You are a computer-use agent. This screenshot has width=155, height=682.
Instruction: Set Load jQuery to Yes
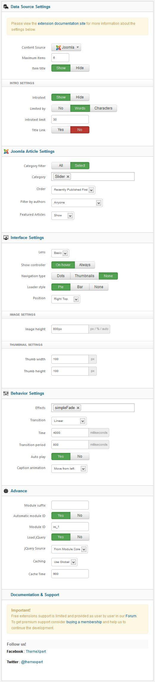tap(61, 537)
